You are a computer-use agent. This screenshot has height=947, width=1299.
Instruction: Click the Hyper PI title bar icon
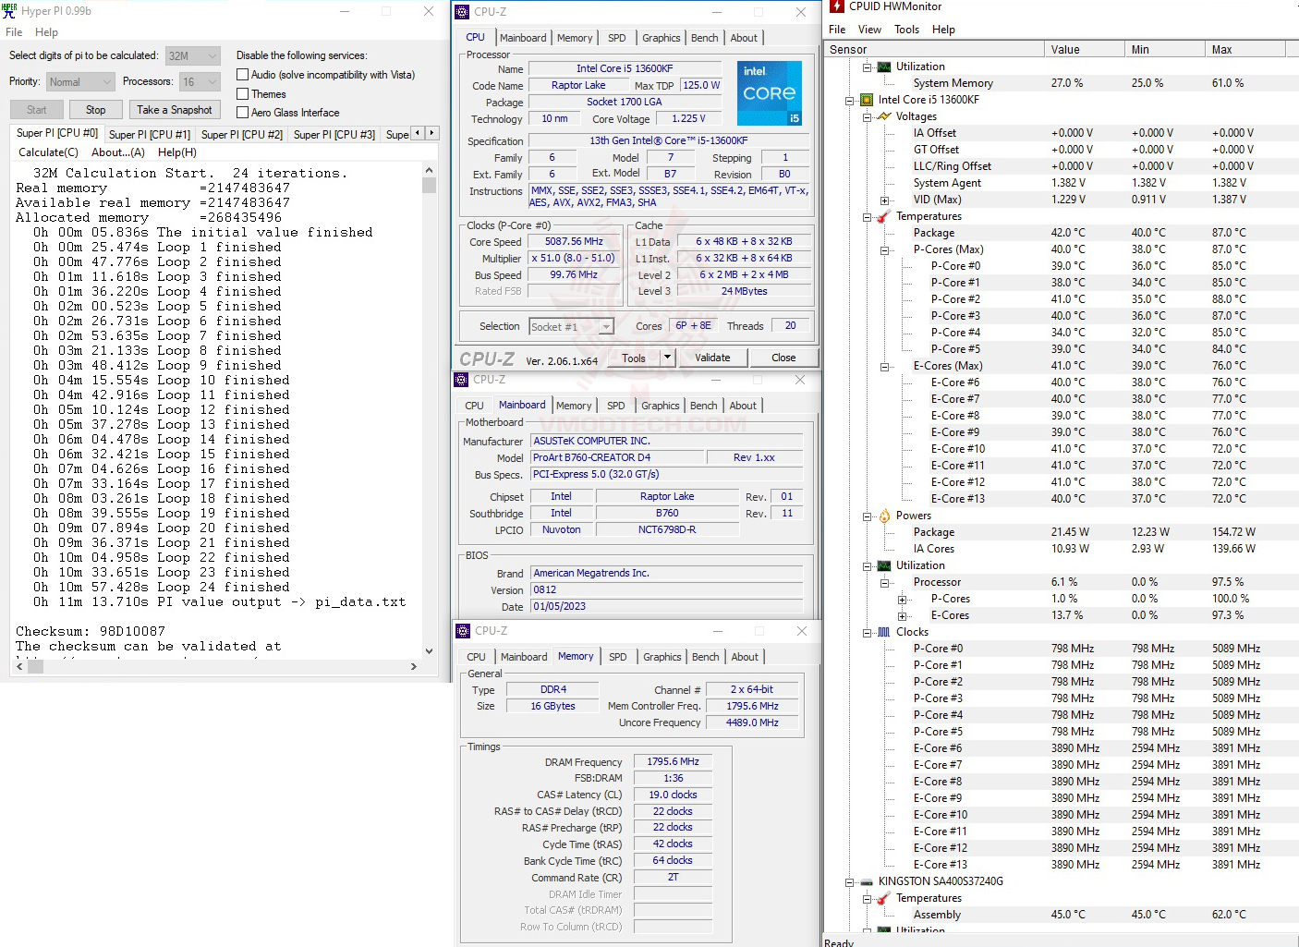(x=10, y=11)
